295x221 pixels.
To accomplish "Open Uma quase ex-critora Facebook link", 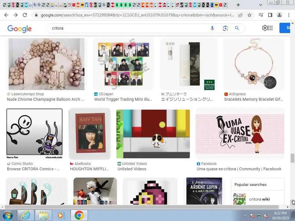I will [239, 169].
